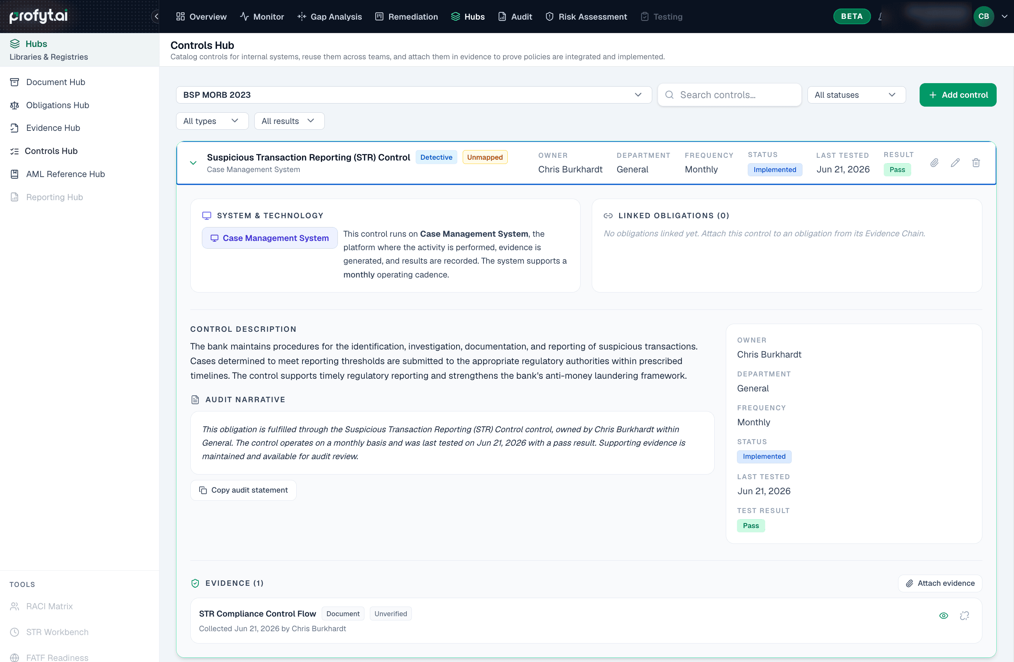Click the Pass badge under Test Result
This screenshot has height=662, width=1014.
click(751, 525)
